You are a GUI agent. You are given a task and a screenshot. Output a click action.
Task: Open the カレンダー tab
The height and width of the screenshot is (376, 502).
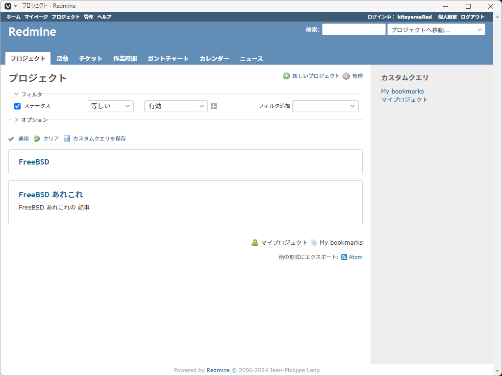pyautogui.click(x=214, y=59)
